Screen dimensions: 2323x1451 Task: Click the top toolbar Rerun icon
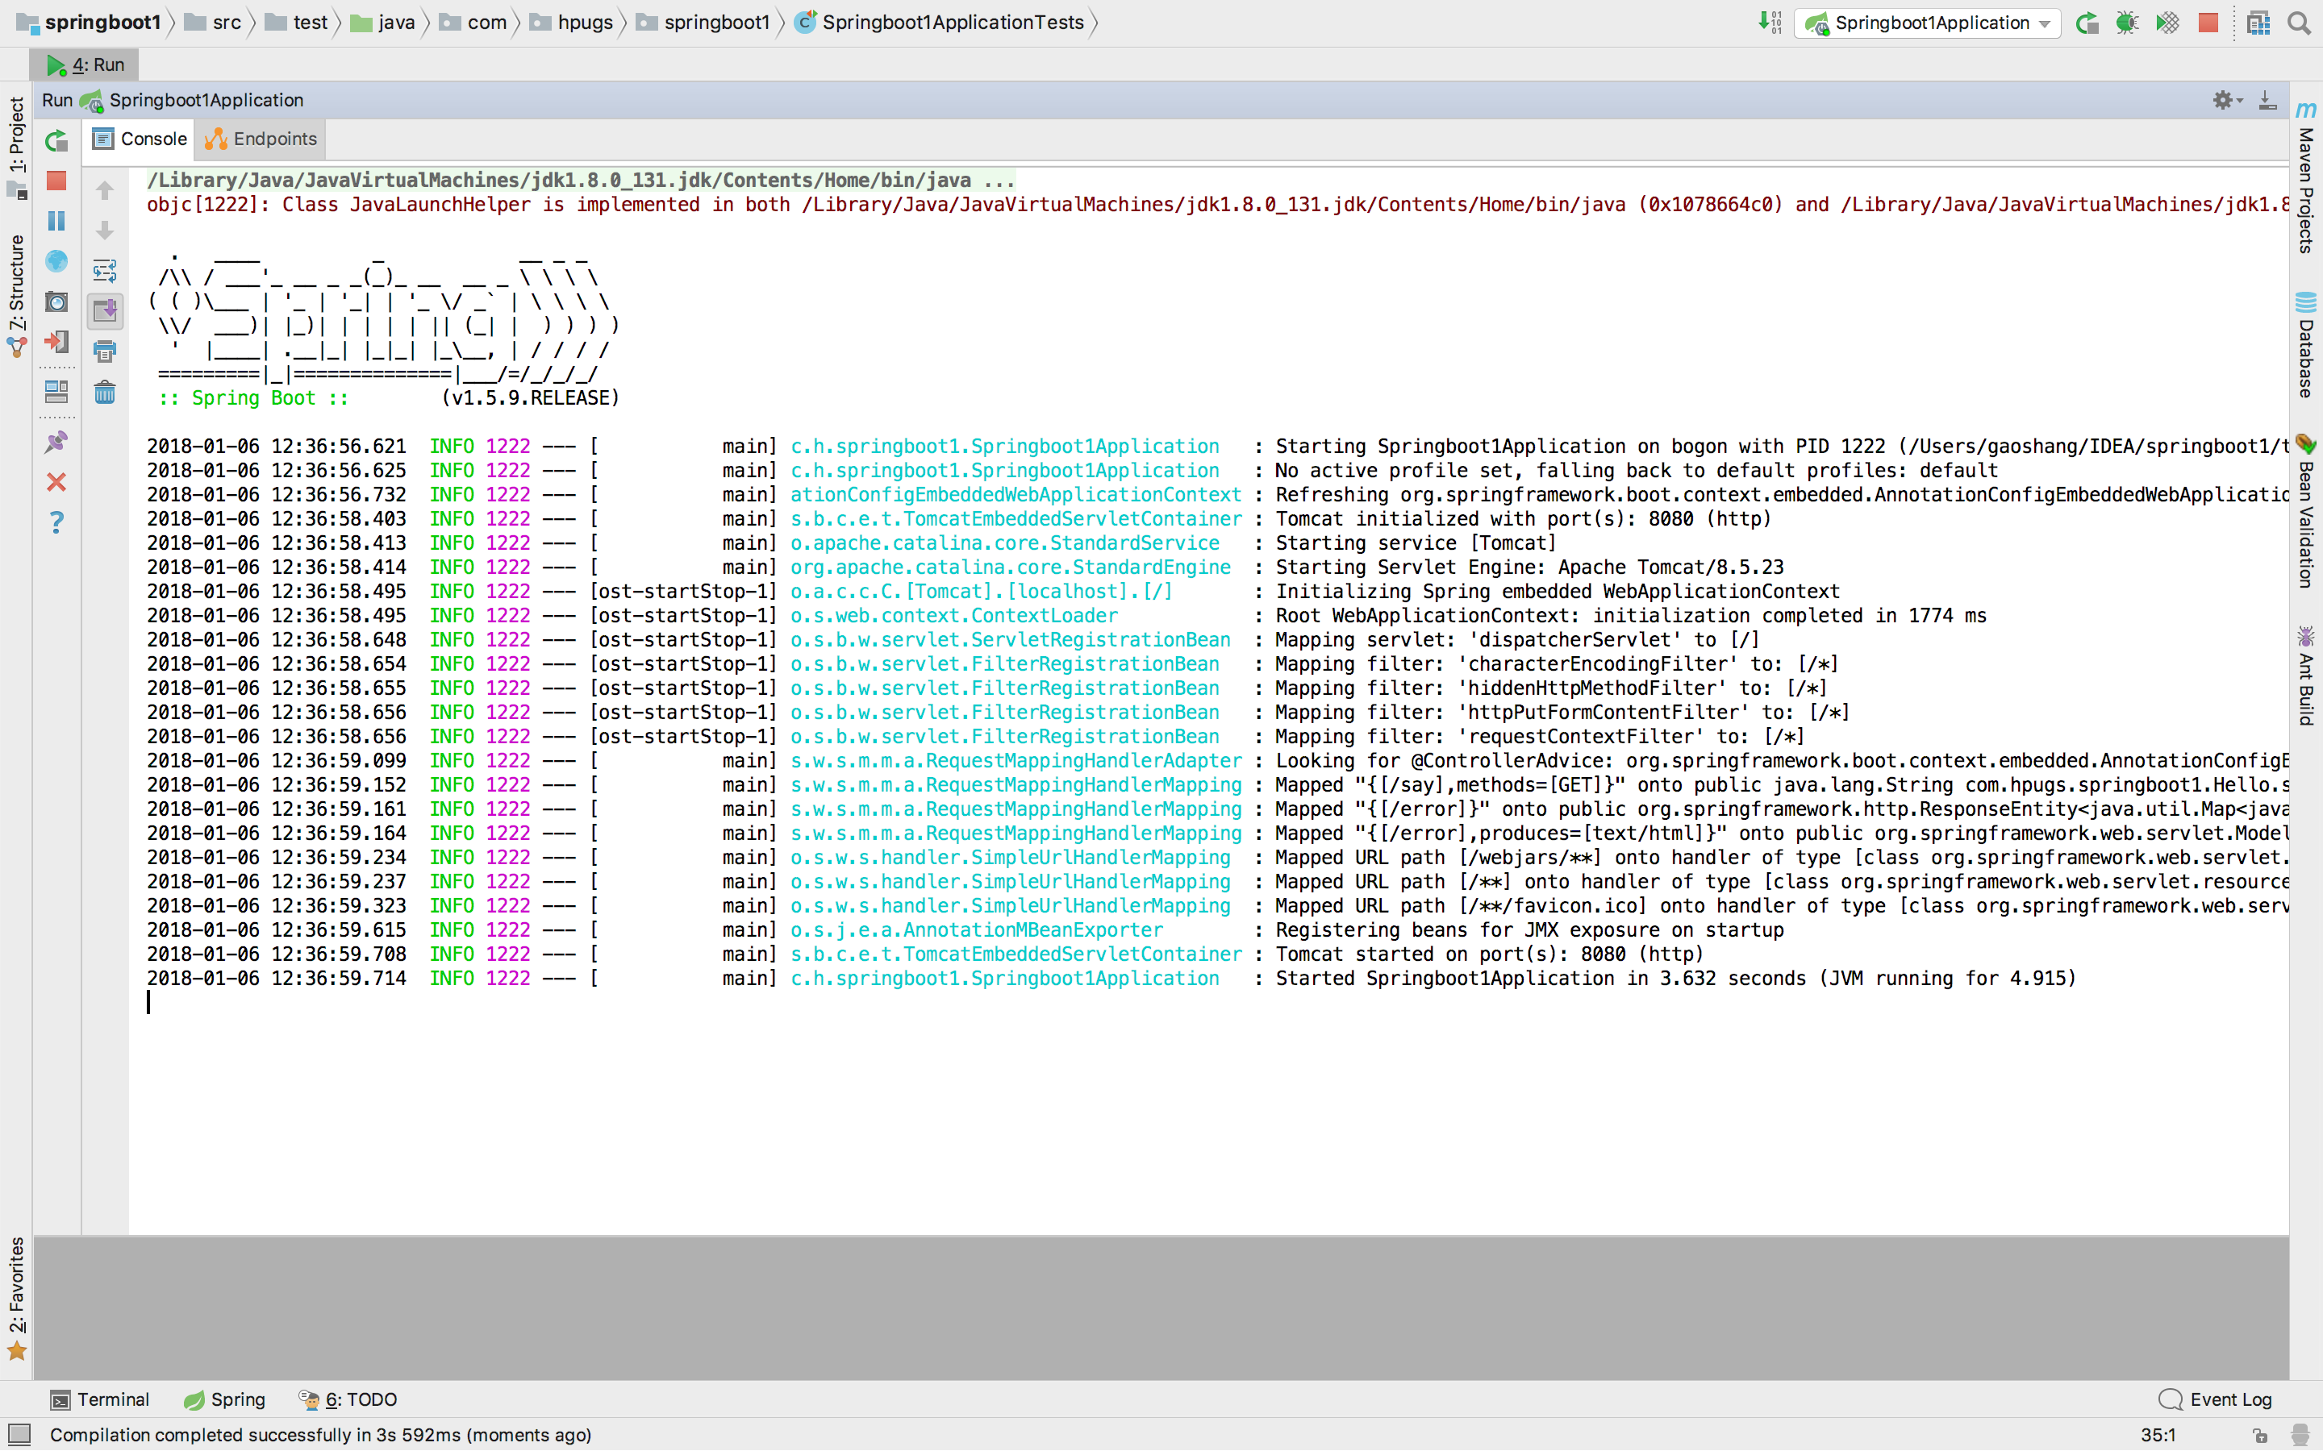[x=2086, y=22]
